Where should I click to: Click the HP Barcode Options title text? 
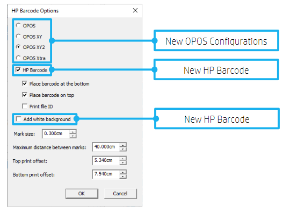[35, 11]
